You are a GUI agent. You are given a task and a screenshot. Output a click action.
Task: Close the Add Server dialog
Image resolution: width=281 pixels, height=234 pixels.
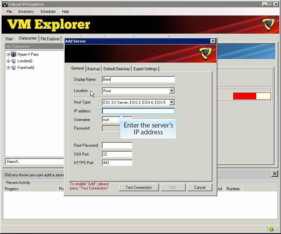[x=213, y=41]
